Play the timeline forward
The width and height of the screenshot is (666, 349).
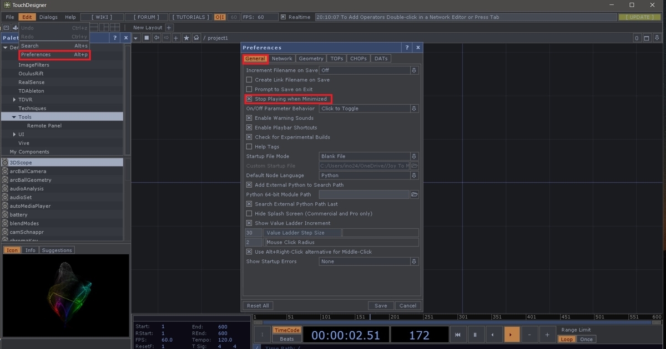click(511, 335)
